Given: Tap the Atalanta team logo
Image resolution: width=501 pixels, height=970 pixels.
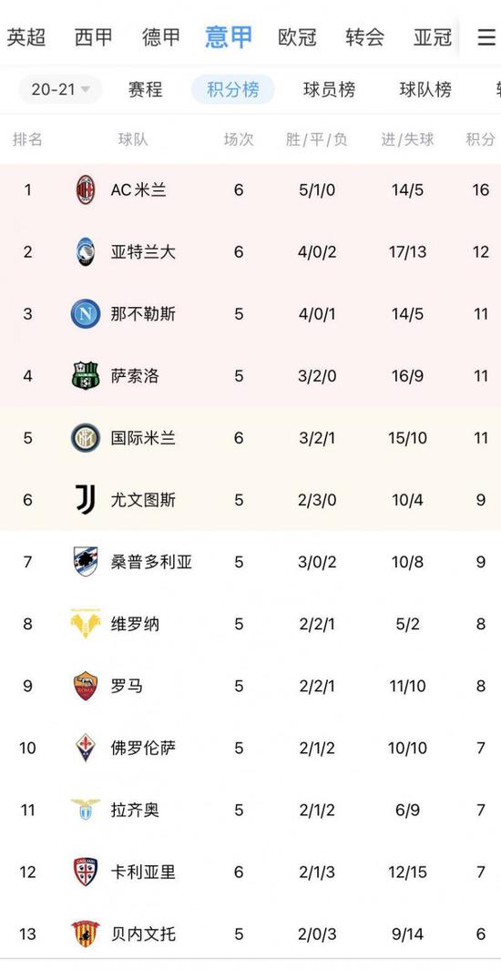Looking at the screenshot, I should [86, 251].
